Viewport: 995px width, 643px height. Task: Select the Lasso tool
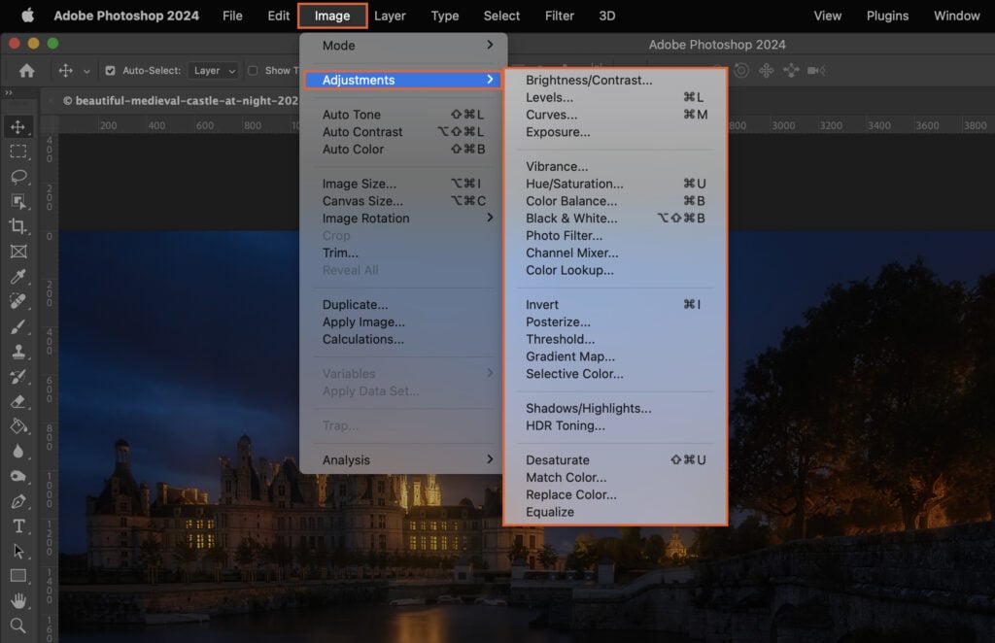[x=19, y=178]
